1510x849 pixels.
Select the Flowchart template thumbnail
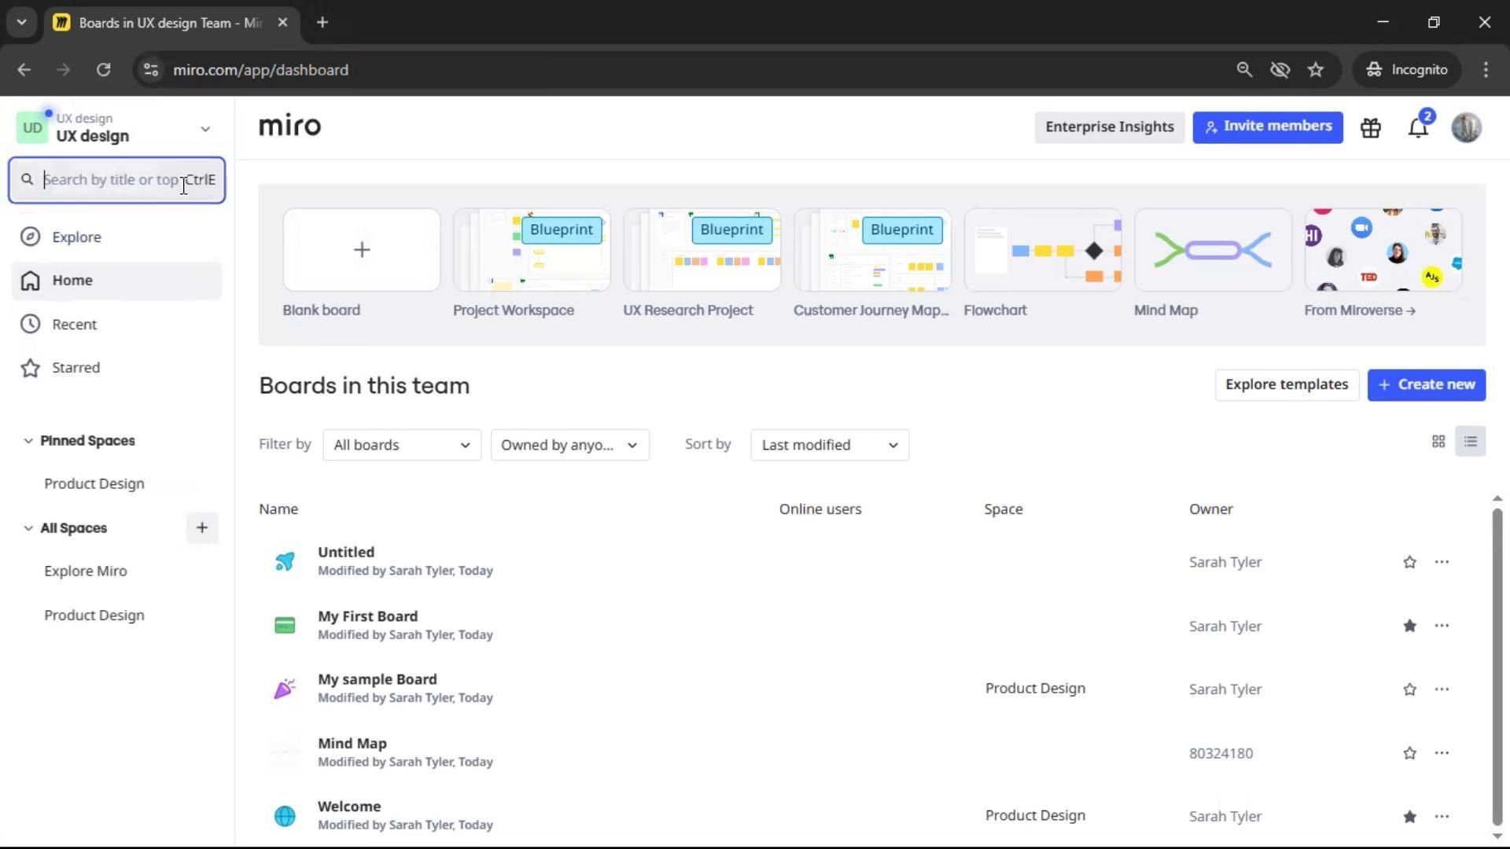1042,250
